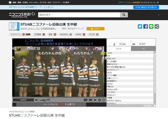168x119 pixels.
Task: Click the question icon on AKB48CH tag
Action: click(71, 34)
